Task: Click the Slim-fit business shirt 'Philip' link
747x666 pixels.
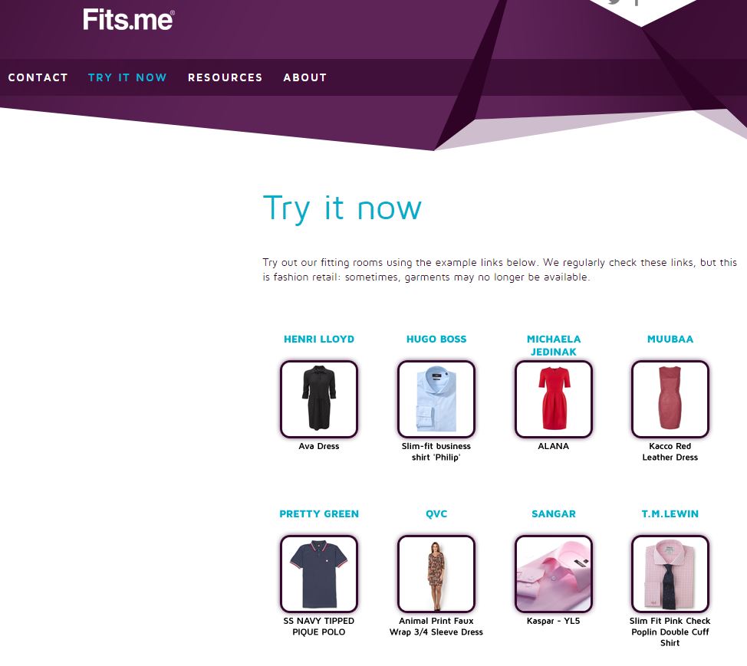Action: [436, 451]
